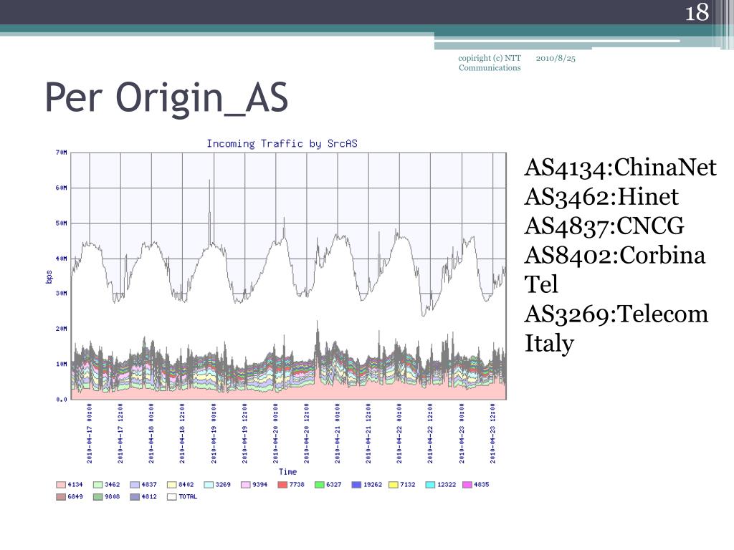Click x-axis label '2010-04-21 00:00'
The height and width of the screenshot is (550, 734).
pyautogui.click(x=338, y=433)
